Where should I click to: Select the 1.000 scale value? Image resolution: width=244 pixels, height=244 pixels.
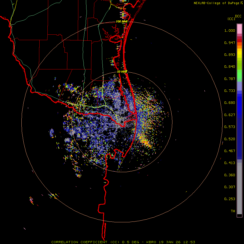pos(230,30)
